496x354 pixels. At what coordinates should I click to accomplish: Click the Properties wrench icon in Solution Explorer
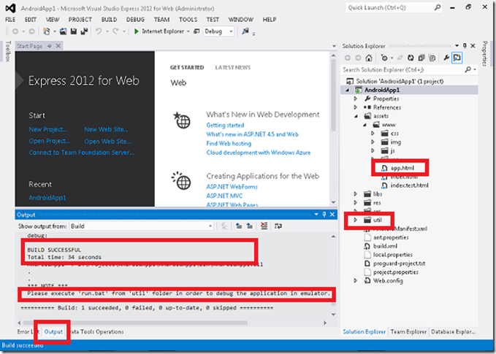pos(446,58)
